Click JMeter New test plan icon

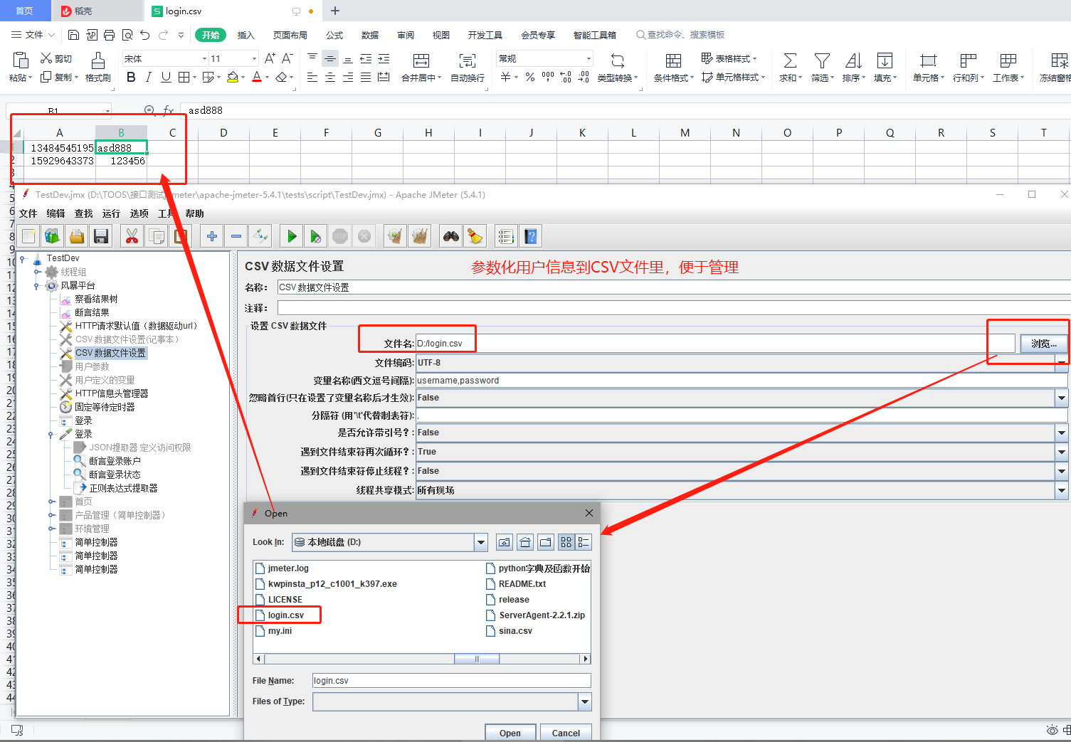[29, 236]
